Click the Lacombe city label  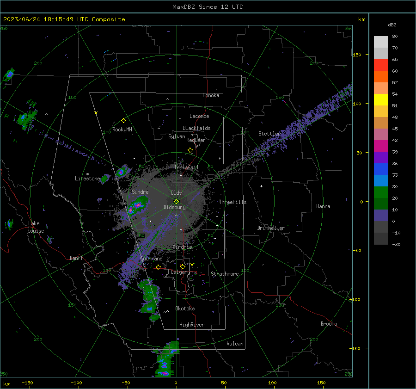pos(199,116)
